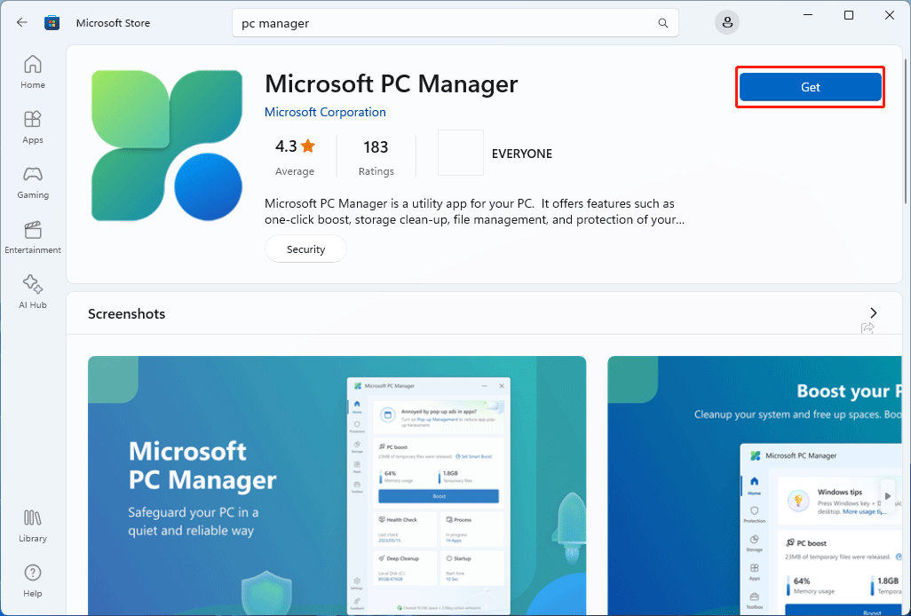Expand the Screenshots section chevron
The height and width of the screenshot is (616, 911).
pyautogui.click(x=873, y=313)
